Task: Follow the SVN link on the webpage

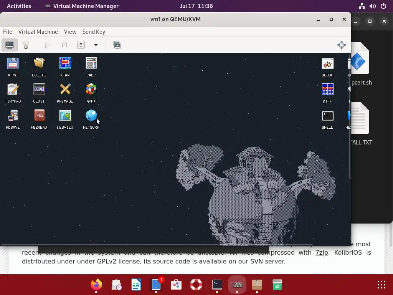Action: tap(256, 261)
